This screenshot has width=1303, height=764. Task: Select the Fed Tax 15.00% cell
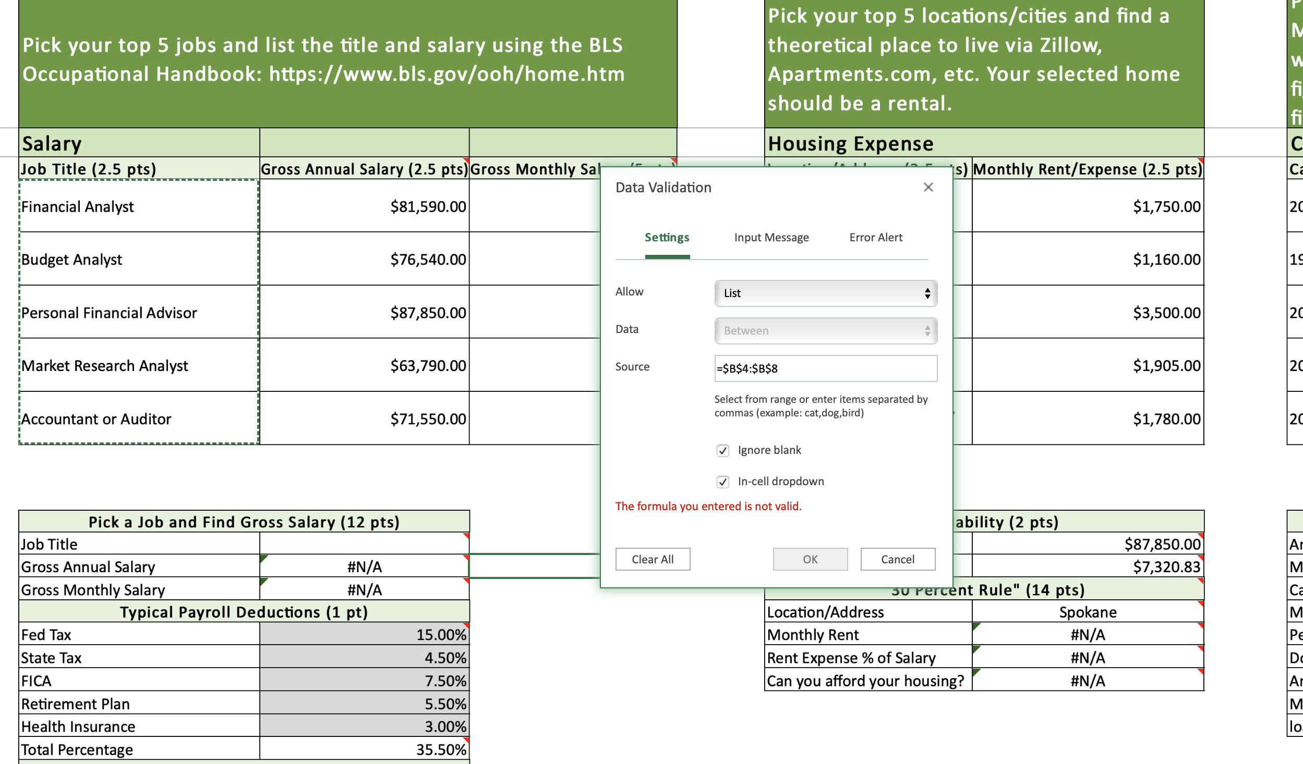pyautogui.click(x=364, y=634)
